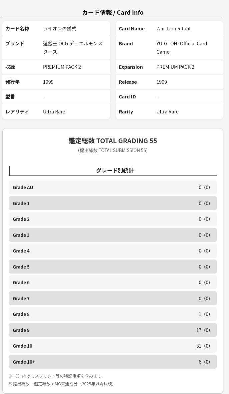Click the Grade 3 row
This screenshot has width=229, height=394.
113,235
